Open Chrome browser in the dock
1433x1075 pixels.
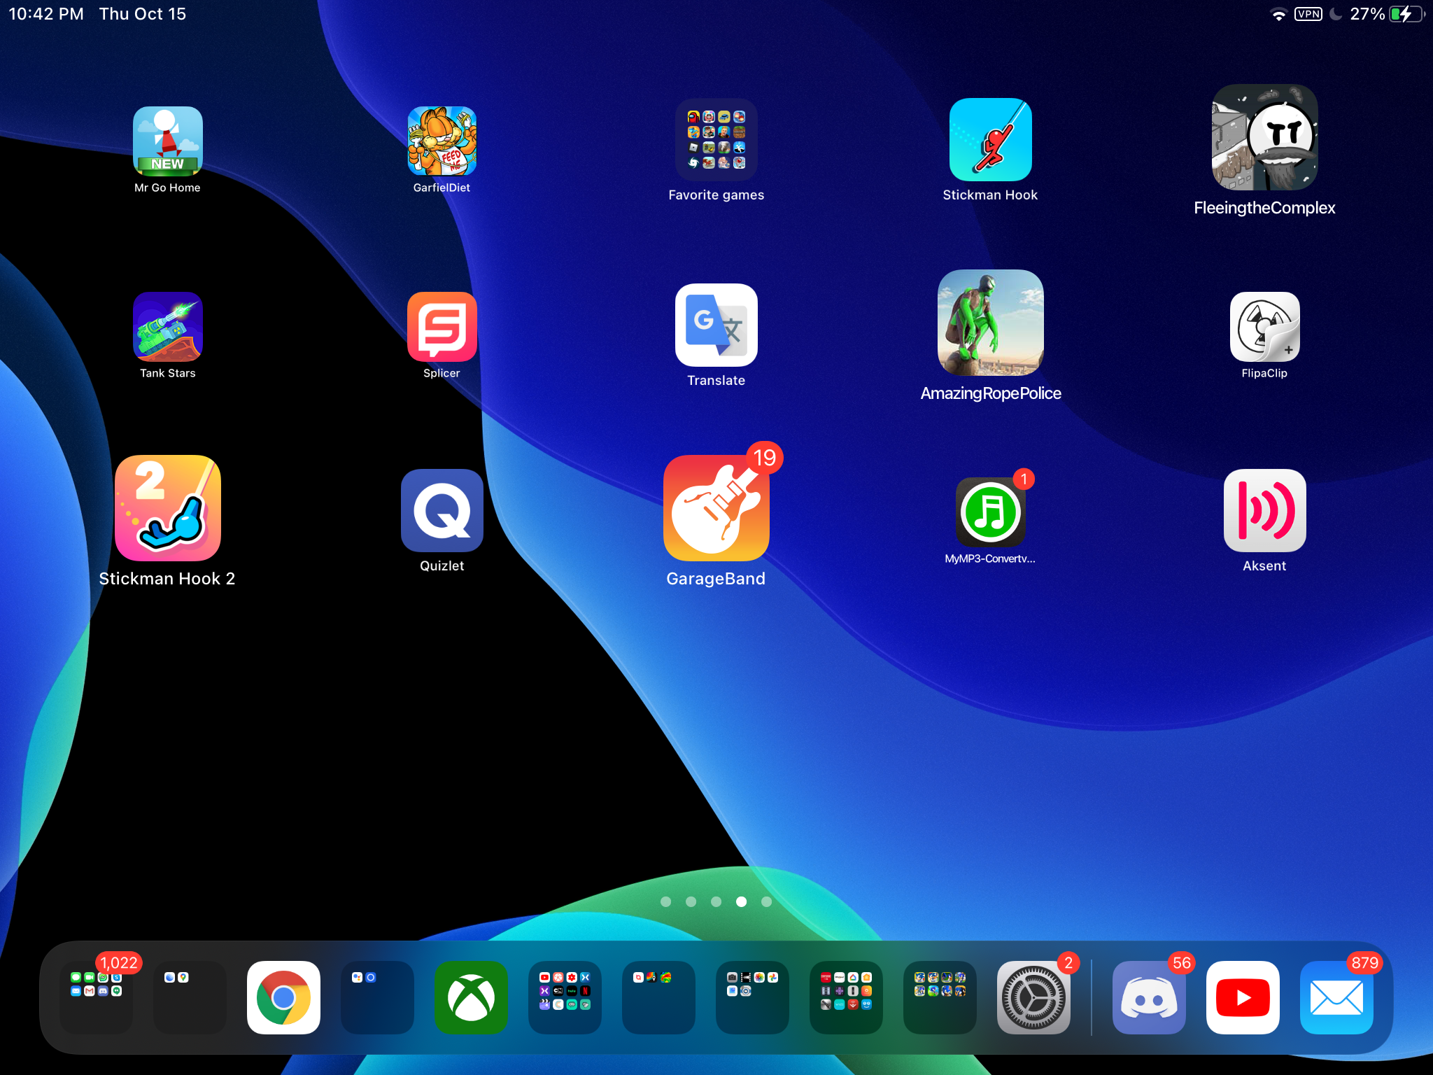(x=283, y=997)
